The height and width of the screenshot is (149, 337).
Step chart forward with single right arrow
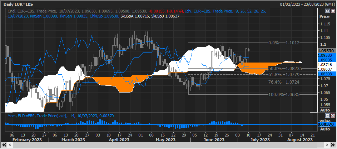click(327, 145)
